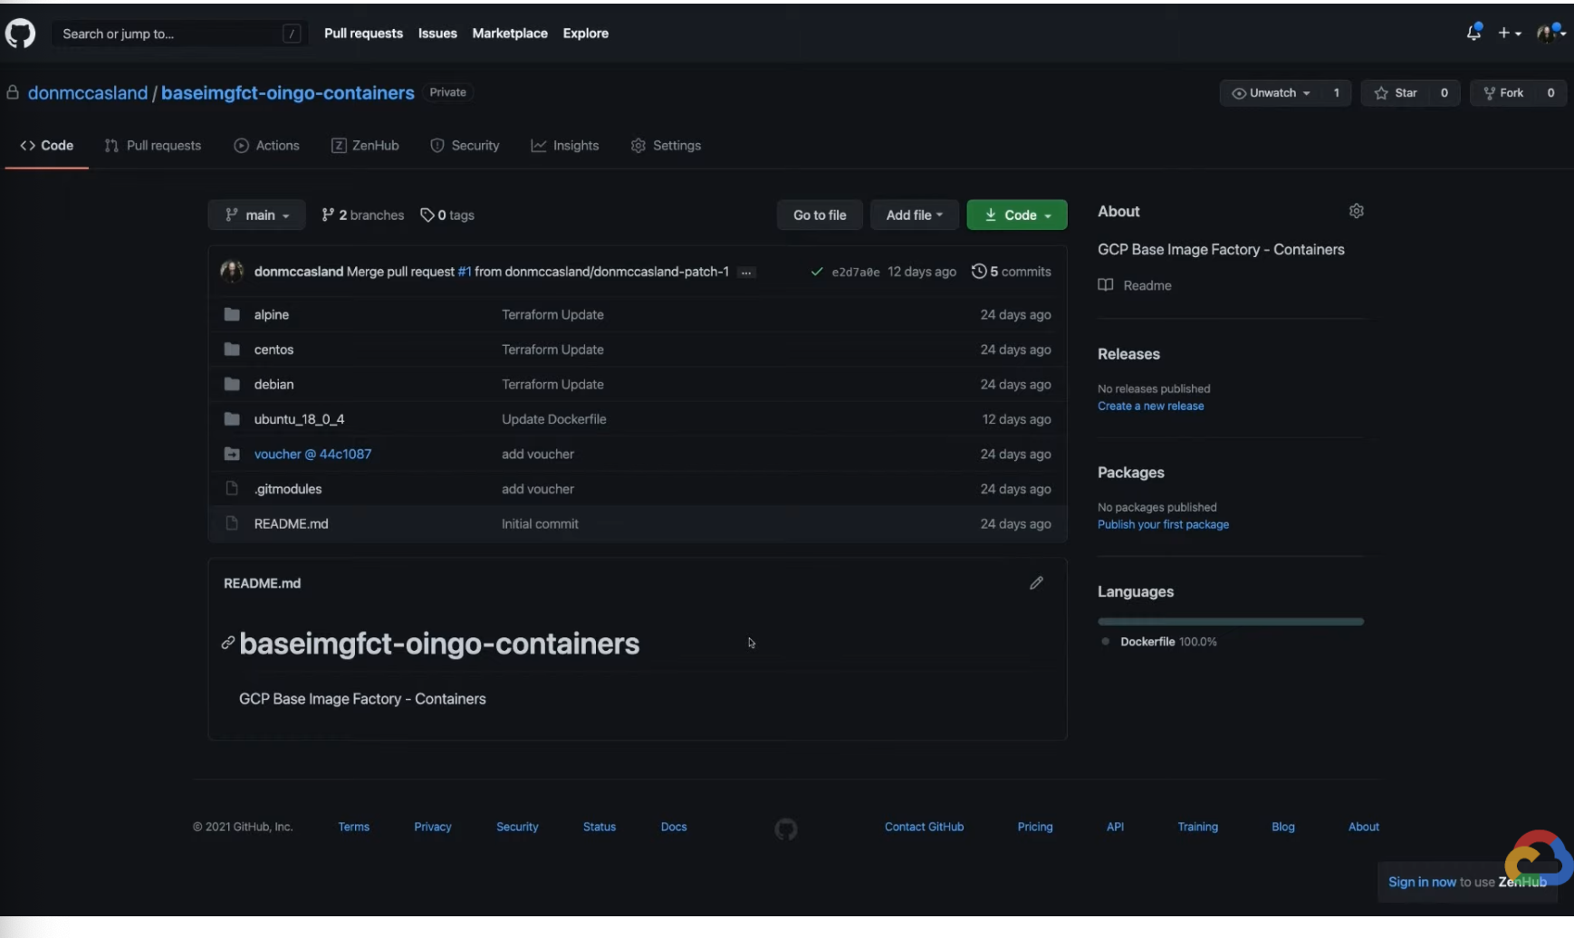Click the alpine folder icon
The height and width of the screenshot is (938, 1574).
point(232,314)
